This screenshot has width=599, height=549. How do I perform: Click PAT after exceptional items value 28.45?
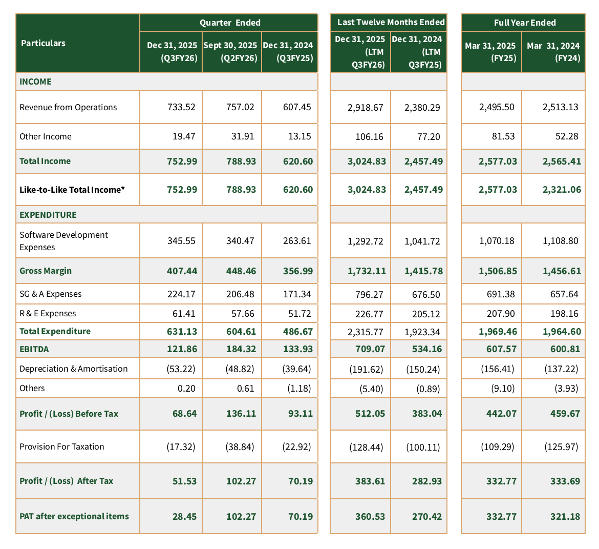184,516
